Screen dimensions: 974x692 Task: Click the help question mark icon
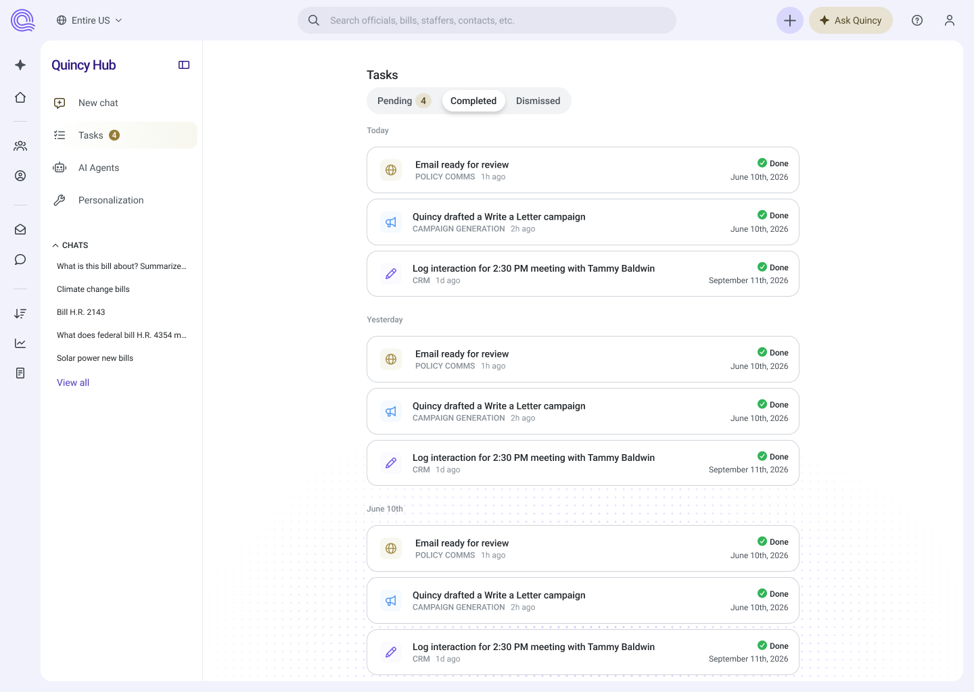917,20
